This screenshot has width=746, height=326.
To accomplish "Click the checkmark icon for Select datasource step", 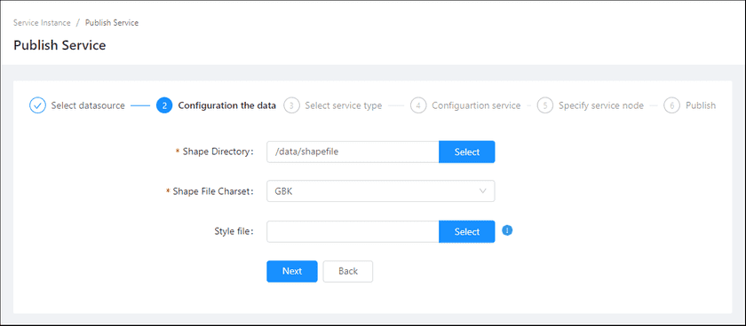I will (37, 105).
